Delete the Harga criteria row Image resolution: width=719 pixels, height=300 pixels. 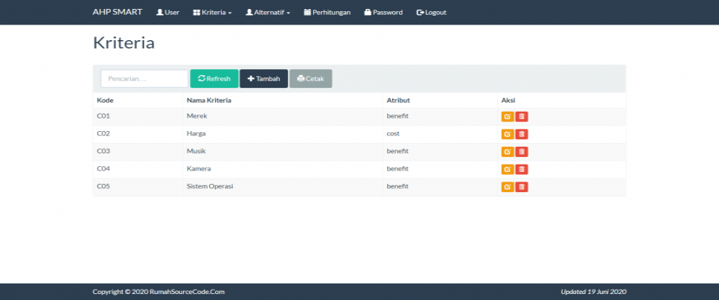point(521,134)
